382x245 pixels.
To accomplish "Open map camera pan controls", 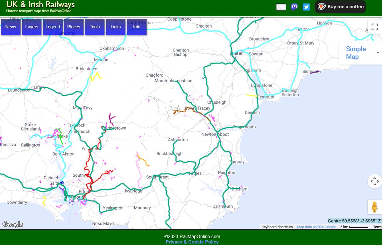I will click(374, 181).
